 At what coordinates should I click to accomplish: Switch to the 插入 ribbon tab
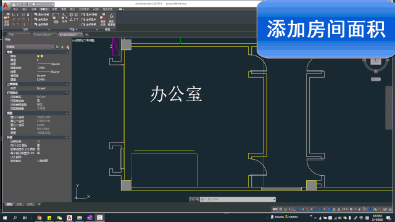(x=25, y=9)
